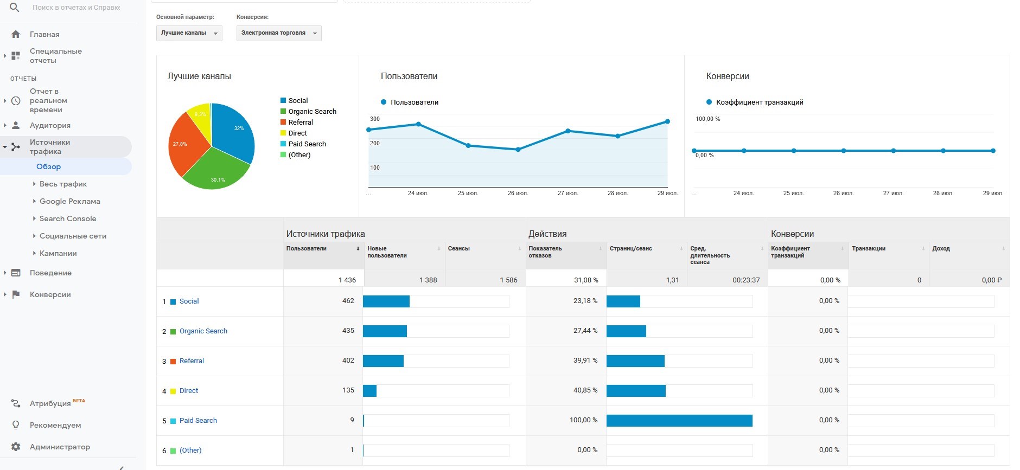The image size is (1020, 470).
Task: Expand the 'Google Реклама' submenu
Action: pos(69,201)
